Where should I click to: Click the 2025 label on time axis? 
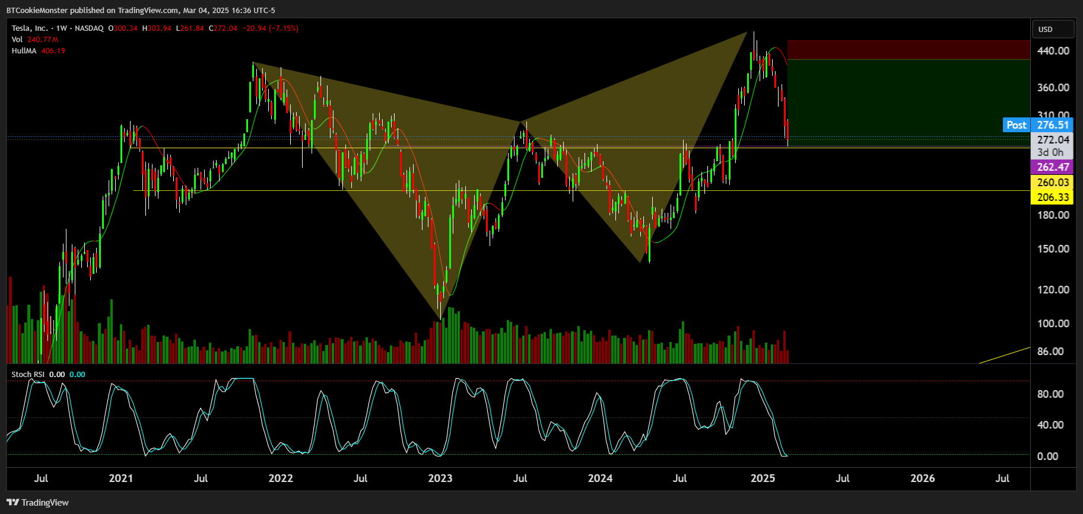click(x=763, y=478)
